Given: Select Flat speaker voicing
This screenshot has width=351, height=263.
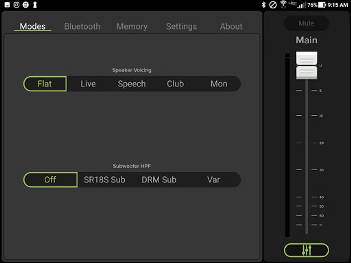Looking at the screenshot, I should (x=45, y=84).
